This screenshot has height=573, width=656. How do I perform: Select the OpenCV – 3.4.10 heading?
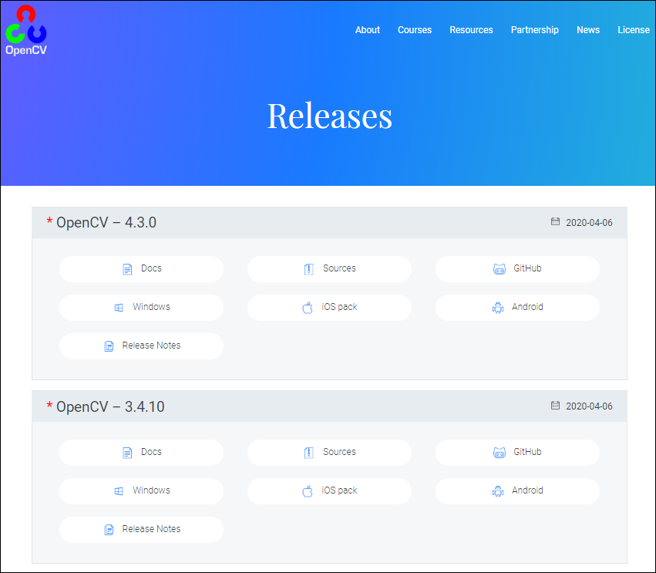point(110,406)
